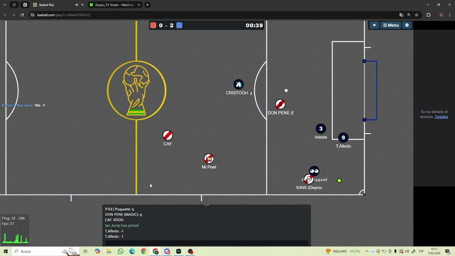Open File Explorer from taskbar
The image size is (455, 256).
(x=109, y=251)
